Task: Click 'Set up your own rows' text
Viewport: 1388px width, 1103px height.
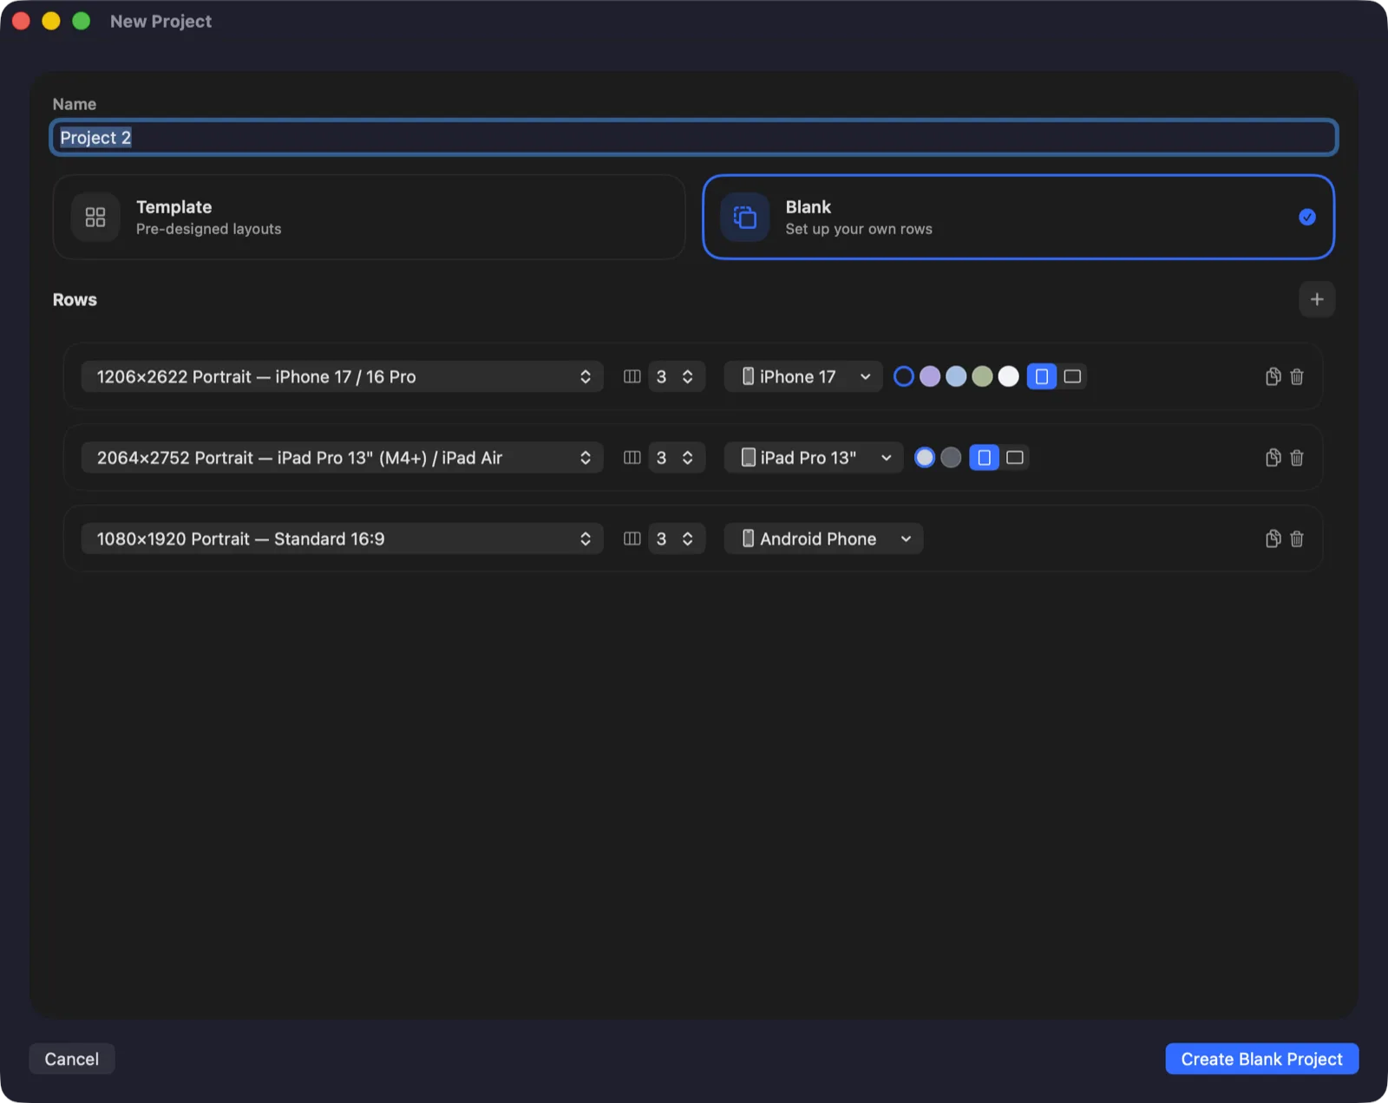Action: click(x=859, y=229)
